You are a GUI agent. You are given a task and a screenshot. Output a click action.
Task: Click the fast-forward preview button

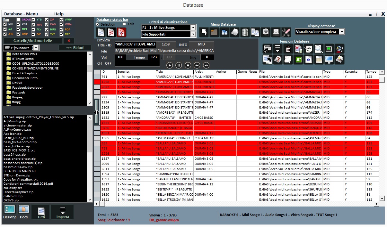tap(206, 65)
